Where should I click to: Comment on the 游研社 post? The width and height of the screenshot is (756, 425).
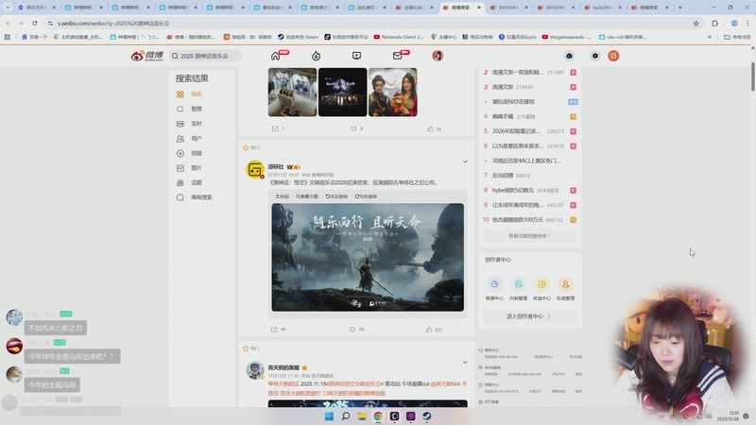click(x=357, y=330)
